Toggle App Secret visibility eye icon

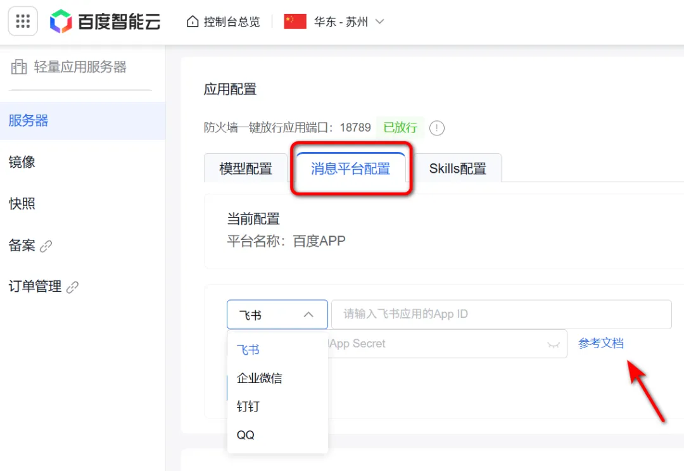(x=553, y=344)
